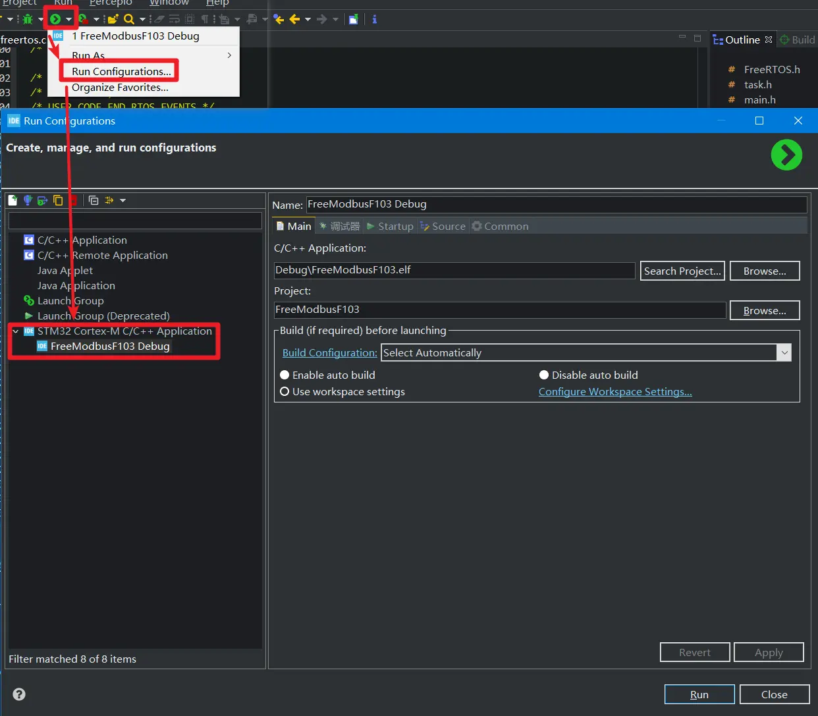Click the Open Type folder toolbar icon
Image resolution: width=818 pixels, height=716 pixels.
[113, 19]
